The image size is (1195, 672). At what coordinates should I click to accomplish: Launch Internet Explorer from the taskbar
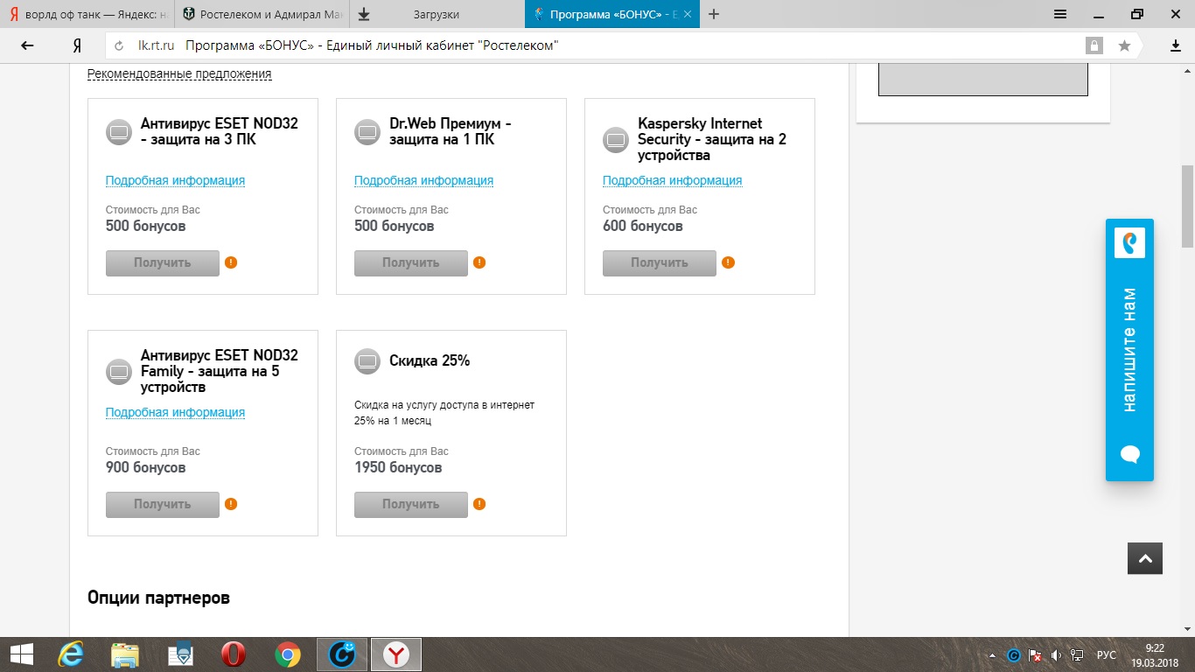click(72, 654)
